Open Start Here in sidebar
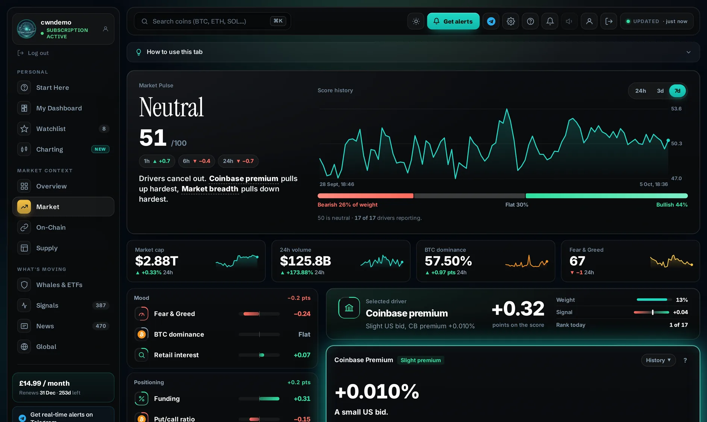The image size is (707, 422). click(63, 88)
